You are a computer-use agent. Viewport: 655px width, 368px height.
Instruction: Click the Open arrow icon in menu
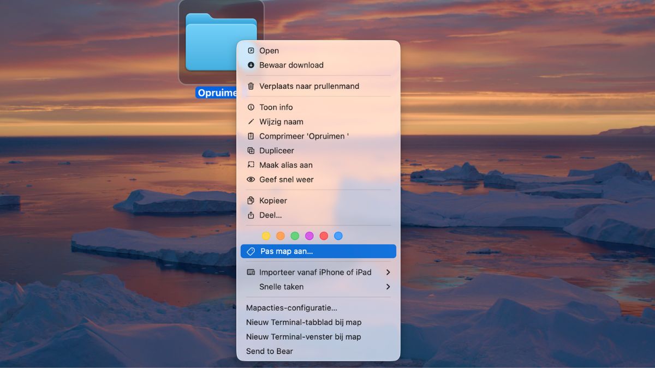(251, 51)
